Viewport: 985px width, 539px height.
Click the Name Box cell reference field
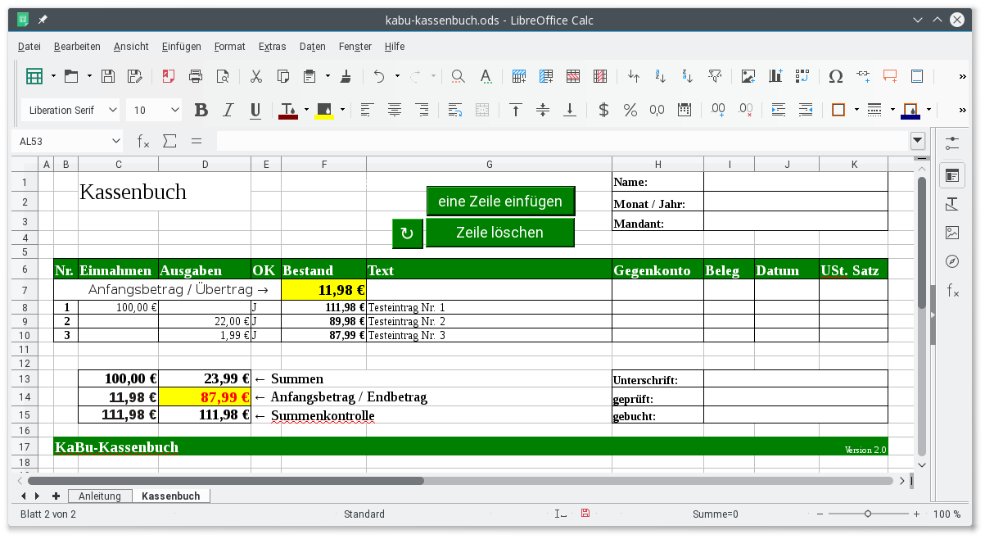coord(61,140)
